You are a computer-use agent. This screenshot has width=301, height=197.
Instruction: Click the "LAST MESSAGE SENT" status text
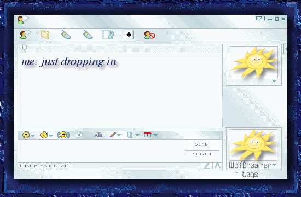(45, 166)
